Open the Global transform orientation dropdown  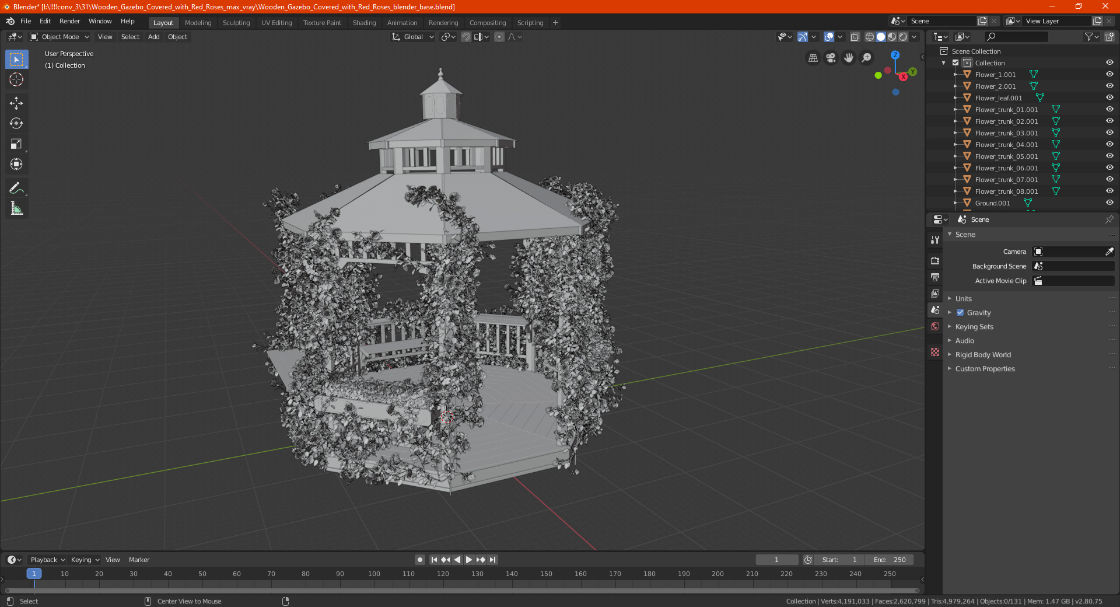pyautogui.click(x=413, y=37)
